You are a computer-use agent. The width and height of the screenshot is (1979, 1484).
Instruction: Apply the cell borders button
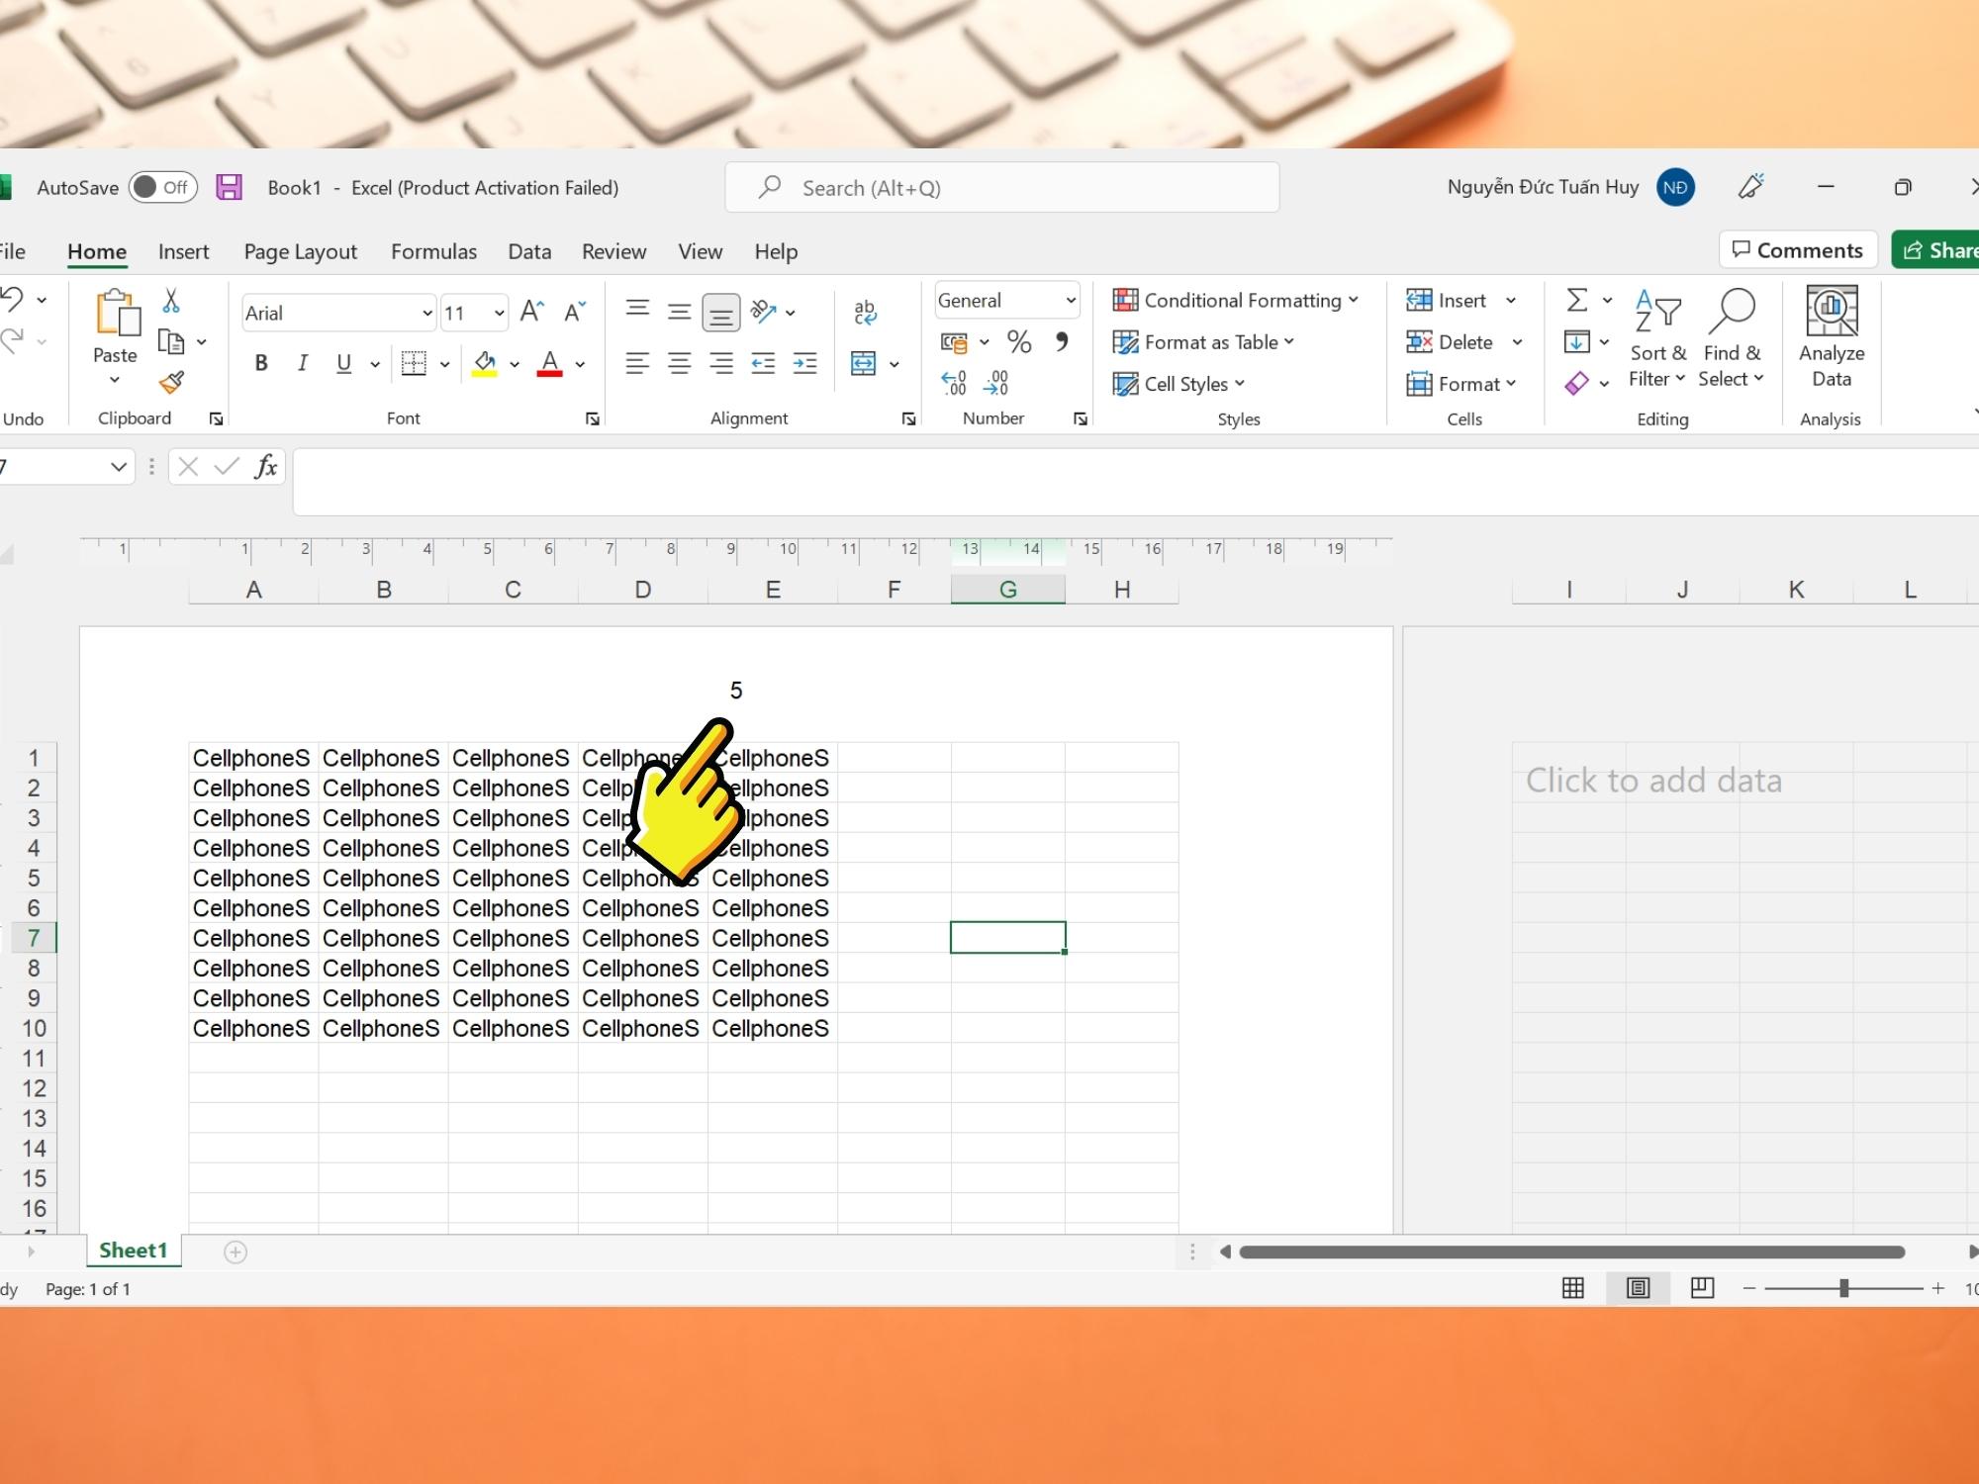coord(414,363)
